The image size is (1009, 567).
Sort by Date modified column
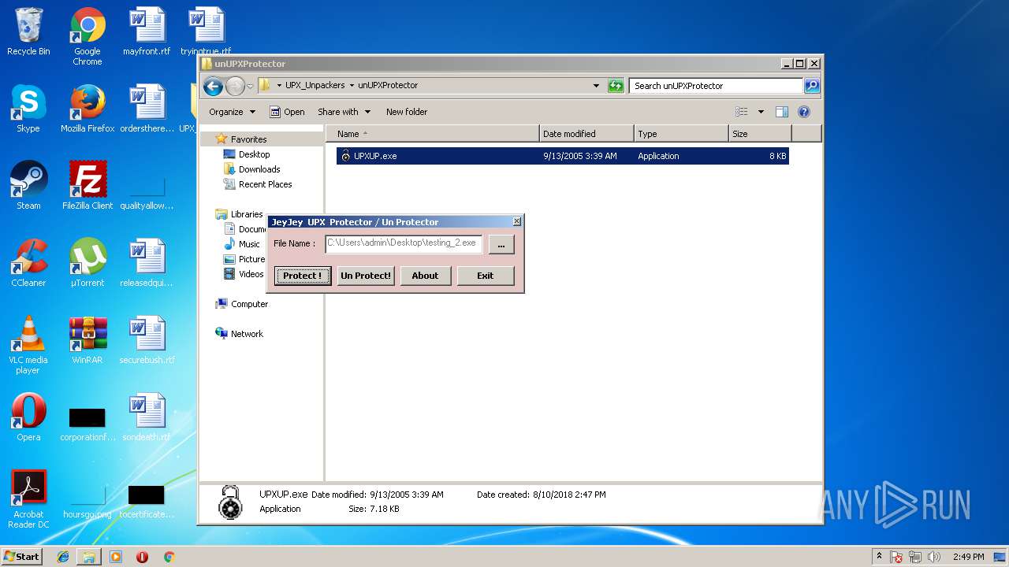coord(586,134)
